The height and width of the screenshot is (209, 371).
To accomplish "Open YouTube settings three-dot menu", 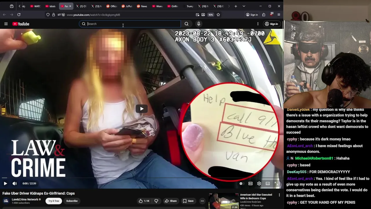I will [258, 24].
